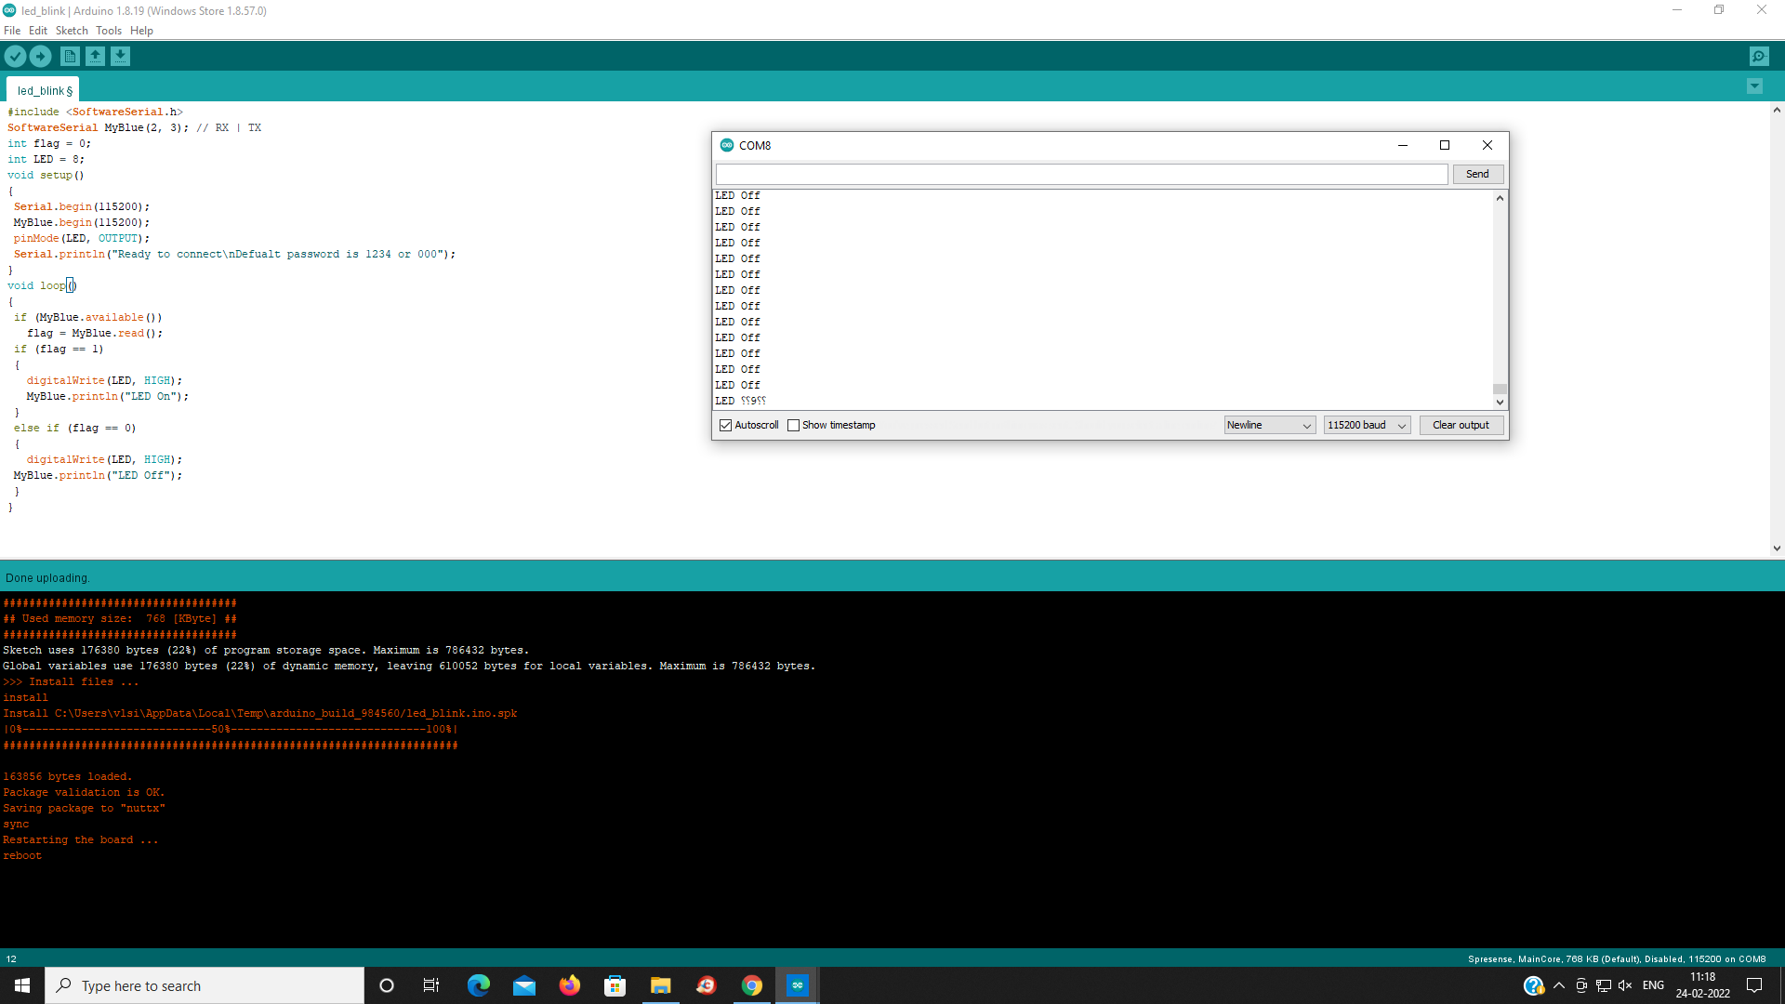Launch Google Chrome from the taskbar
The height and width of the screenshot is (1004, 1785).
752,985
